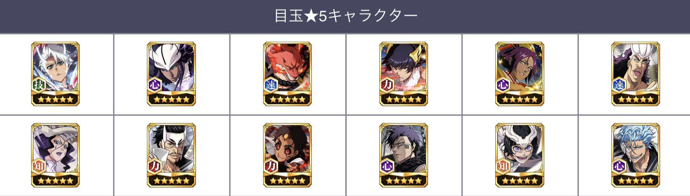Select the purple-haired woman 心 card
Viewport: 690px width, 196px height.
coord(519,74)
